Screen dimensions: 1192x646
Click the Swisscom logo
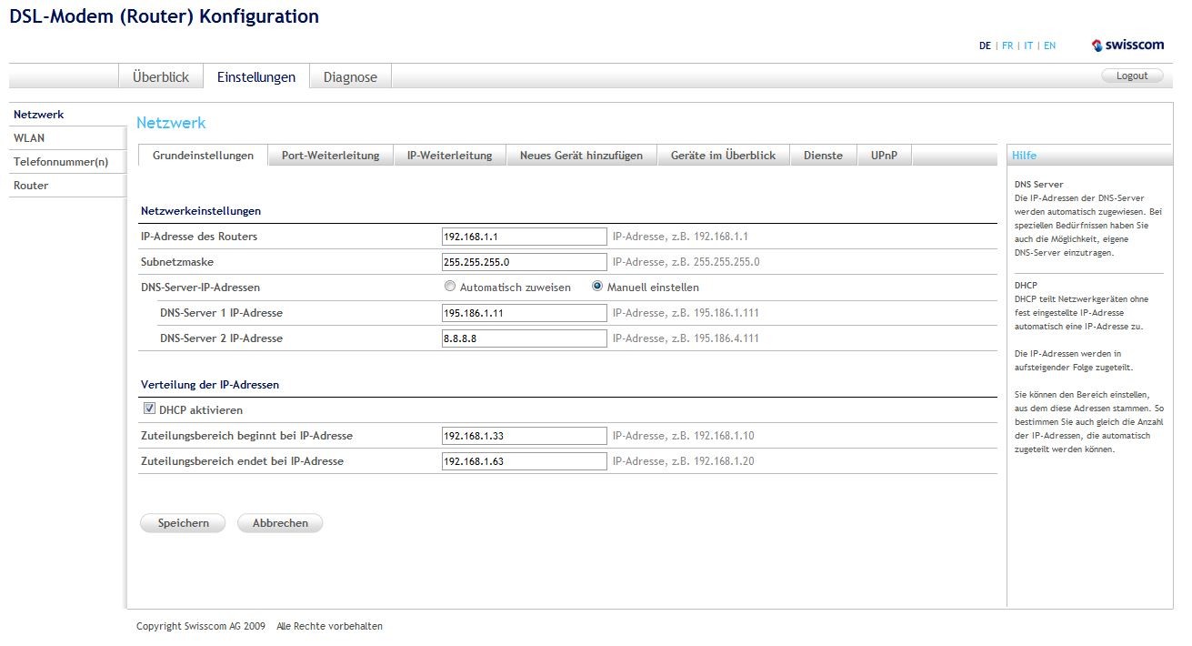point(1127,45)
